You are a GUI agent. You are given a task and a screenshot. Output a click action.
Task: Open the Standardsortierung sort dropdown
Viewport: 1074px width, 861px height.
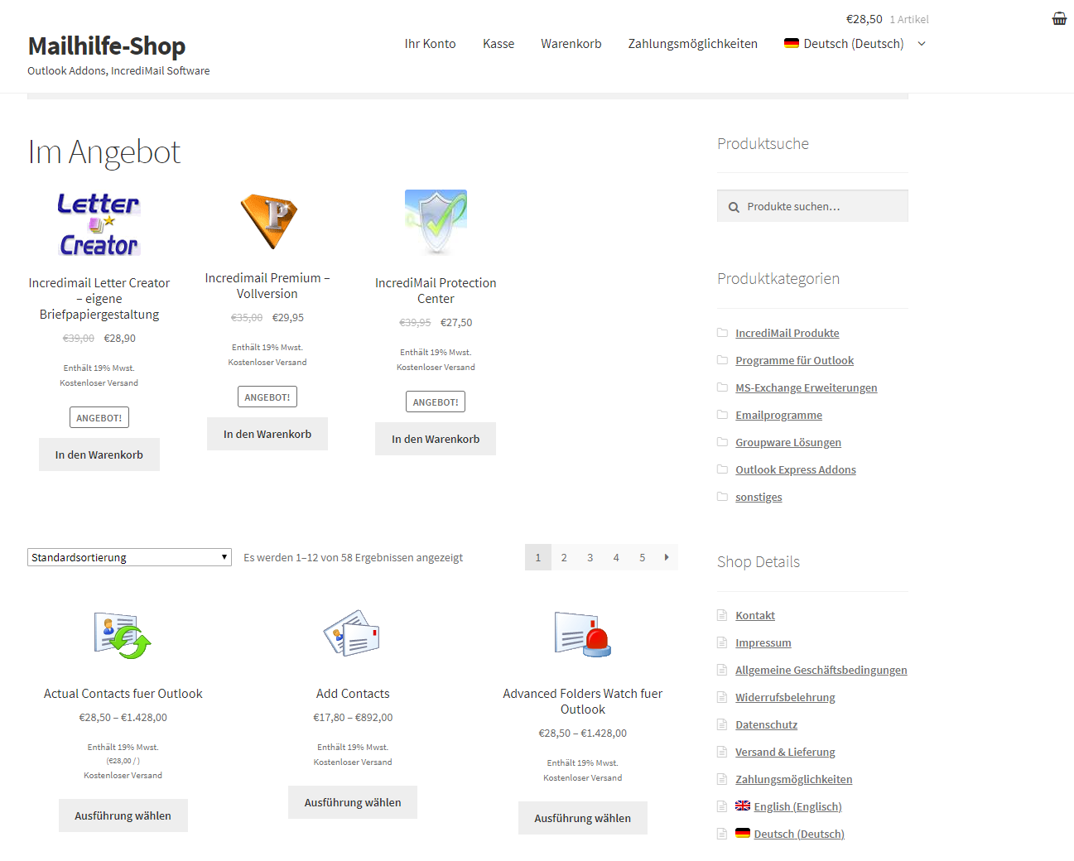coord(129,557)
